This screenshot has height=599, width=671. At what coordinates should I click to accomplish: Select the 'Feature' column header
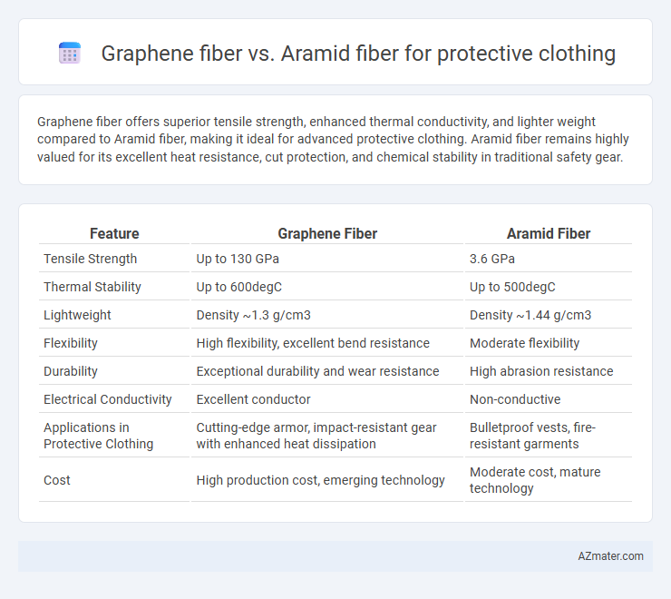114,233
